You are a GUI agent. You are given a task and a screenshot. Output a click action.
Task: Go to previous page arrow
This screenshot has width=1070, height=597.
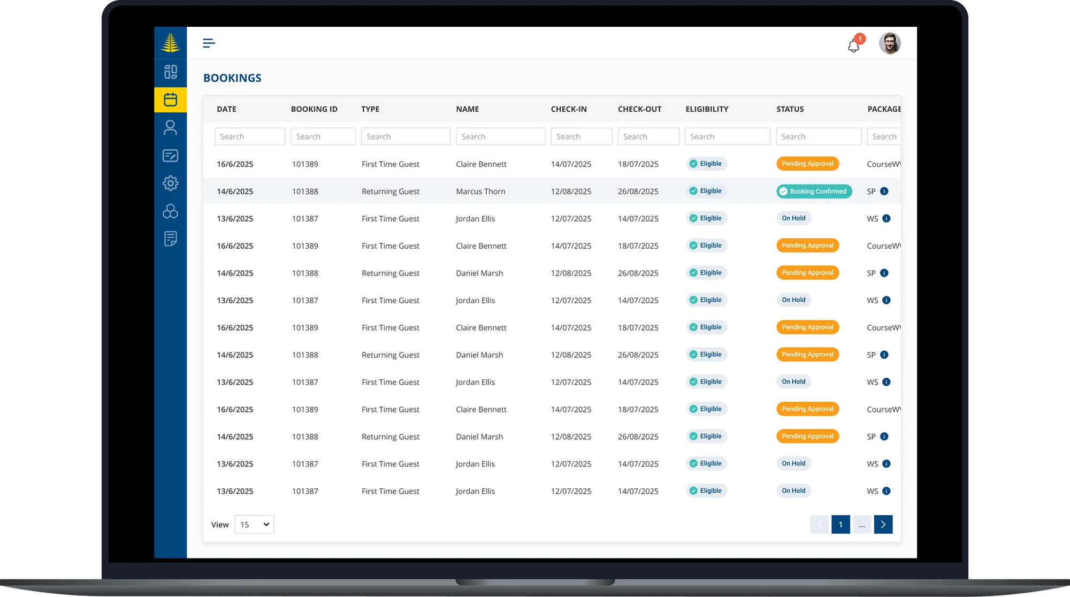pos(820,524)
